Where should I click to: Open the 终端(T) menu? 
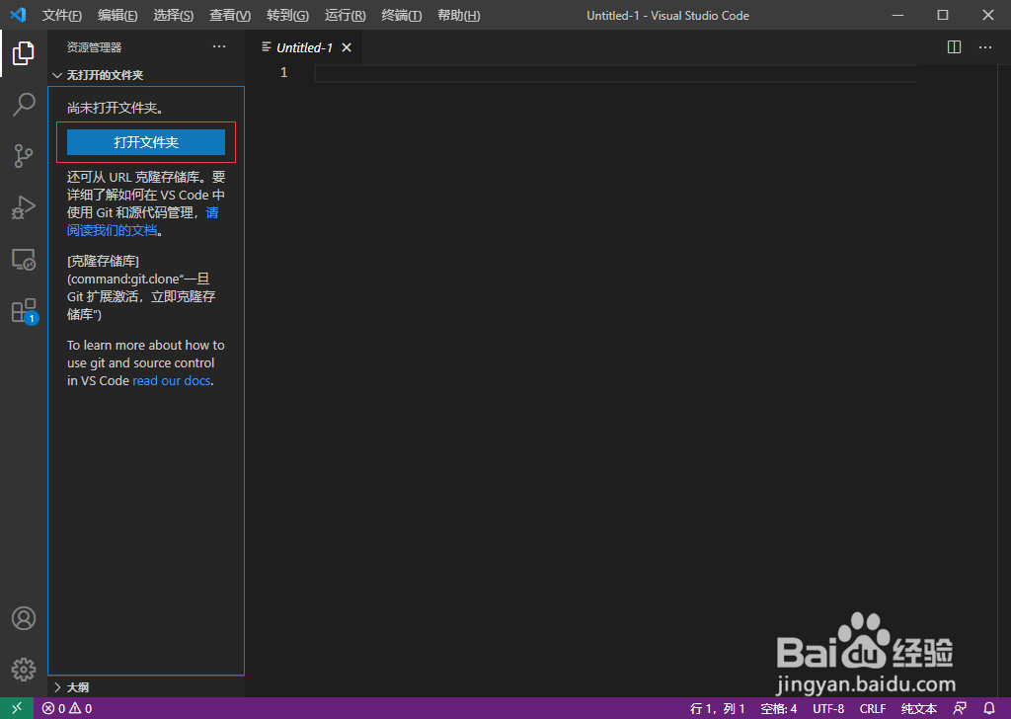click(x=402, y=15)
